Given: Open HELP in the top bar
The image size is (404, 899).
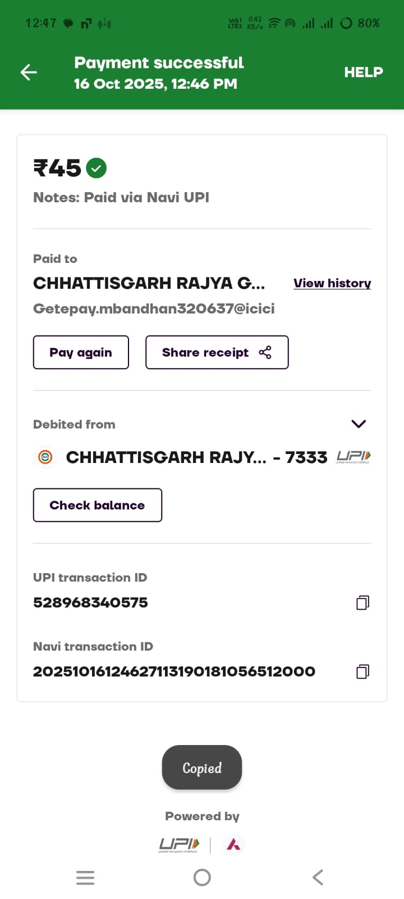Looking at the screenshot, I should 363,72.
